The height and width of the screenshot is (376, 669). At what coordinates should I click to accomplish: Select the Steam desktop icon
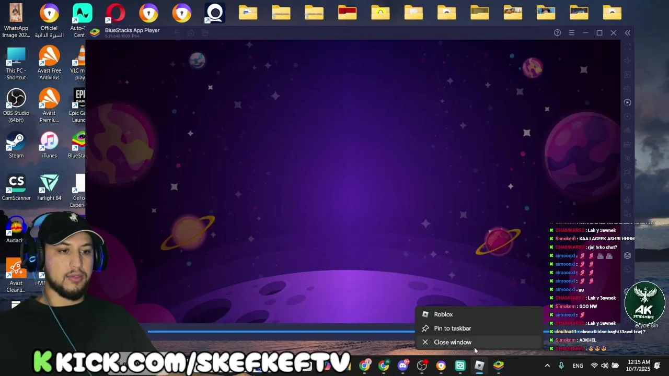coord(16,145)
